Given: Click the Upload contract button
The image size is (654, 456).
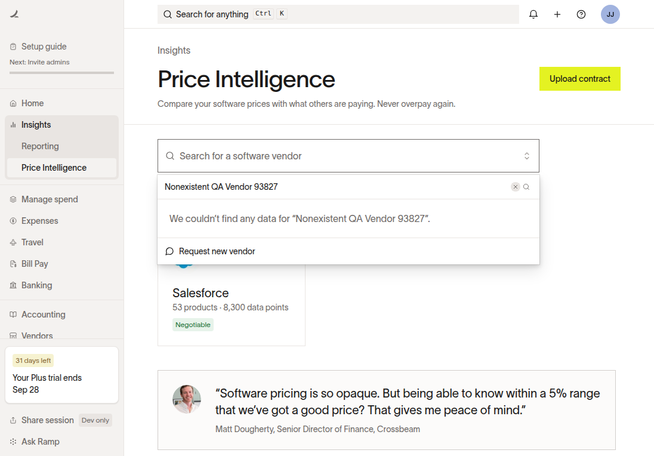Looking at the screenshot, I should pos(580,79).
